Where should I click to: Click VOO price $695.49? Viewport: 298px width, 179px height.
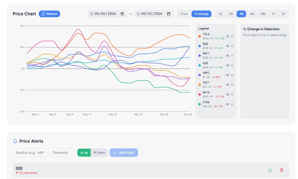tap(207, 68)
